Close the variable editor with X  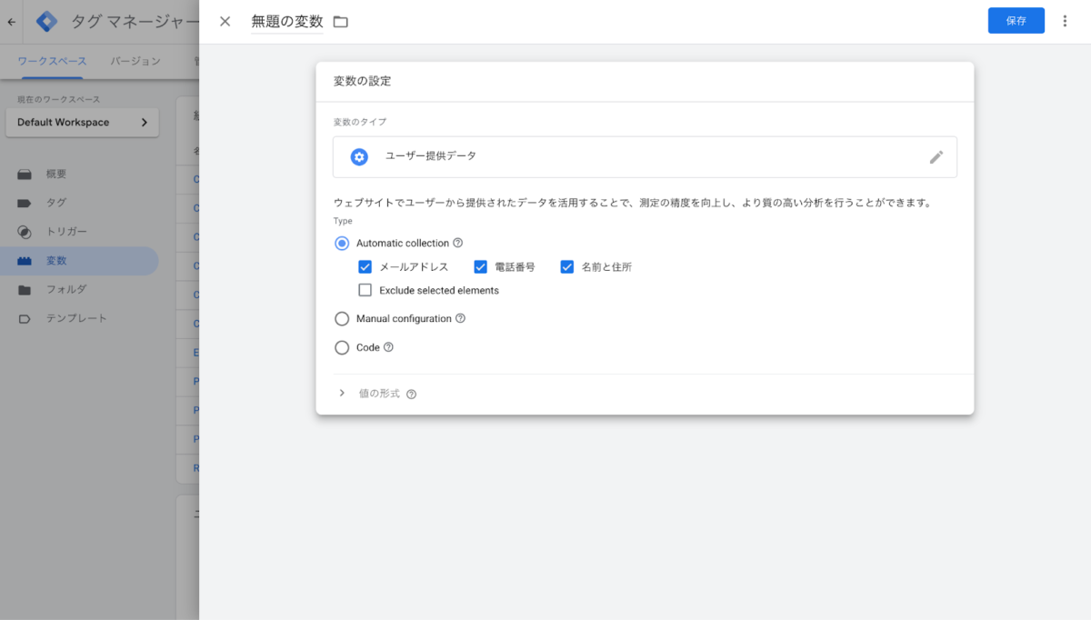pyautogui.click(x=225, y=22)
